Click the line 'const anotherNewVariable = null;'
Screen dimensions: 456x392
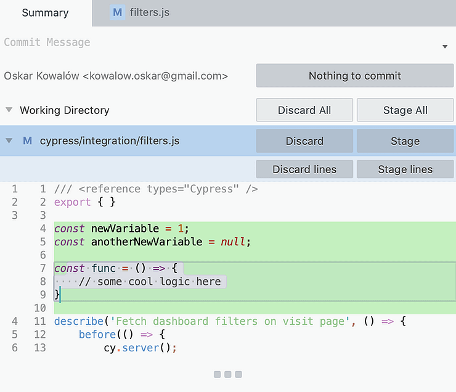(x=152, y=242)
